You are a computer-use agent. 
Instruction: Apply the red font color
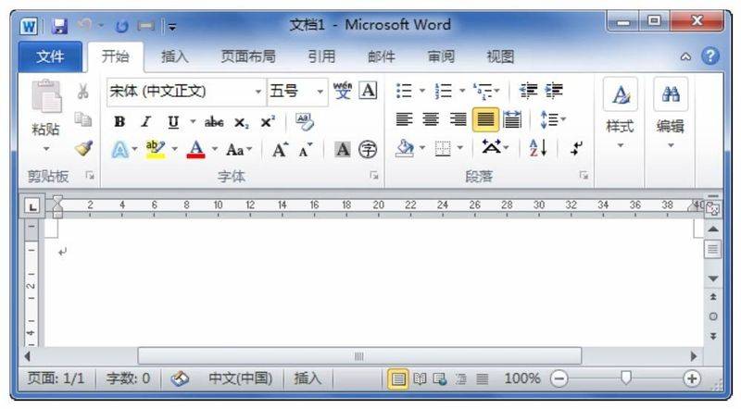pyautogui.click(x=195, y=149)
